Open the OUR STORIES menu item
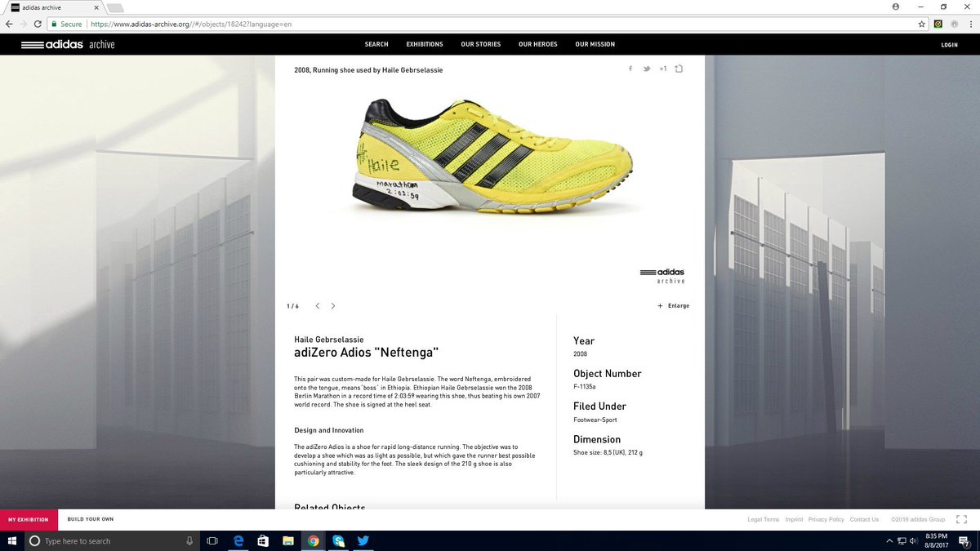Viewport: 980px width, 551px height. [481, 44]
